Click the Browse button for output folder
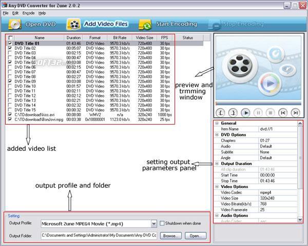 (171, 236)
